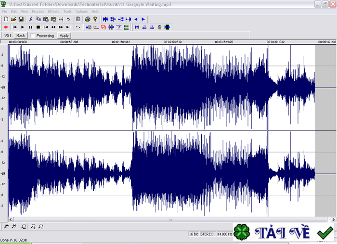The height and width of the screenshot is (244, 337).
Task: Click the Cut scissors icon
Action: [31, 19]
